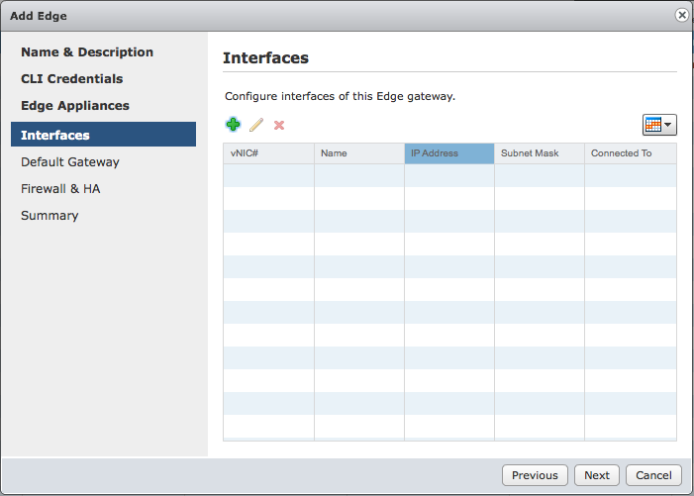This screenshot has width=694, height=496.
Task: Select Edge Appliances step
Action: 75,106
